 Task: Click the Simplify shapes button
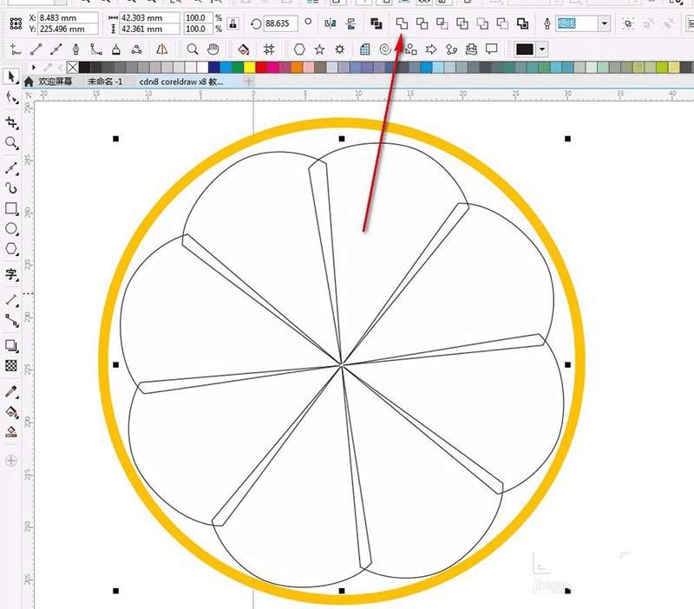click(462, 23)
